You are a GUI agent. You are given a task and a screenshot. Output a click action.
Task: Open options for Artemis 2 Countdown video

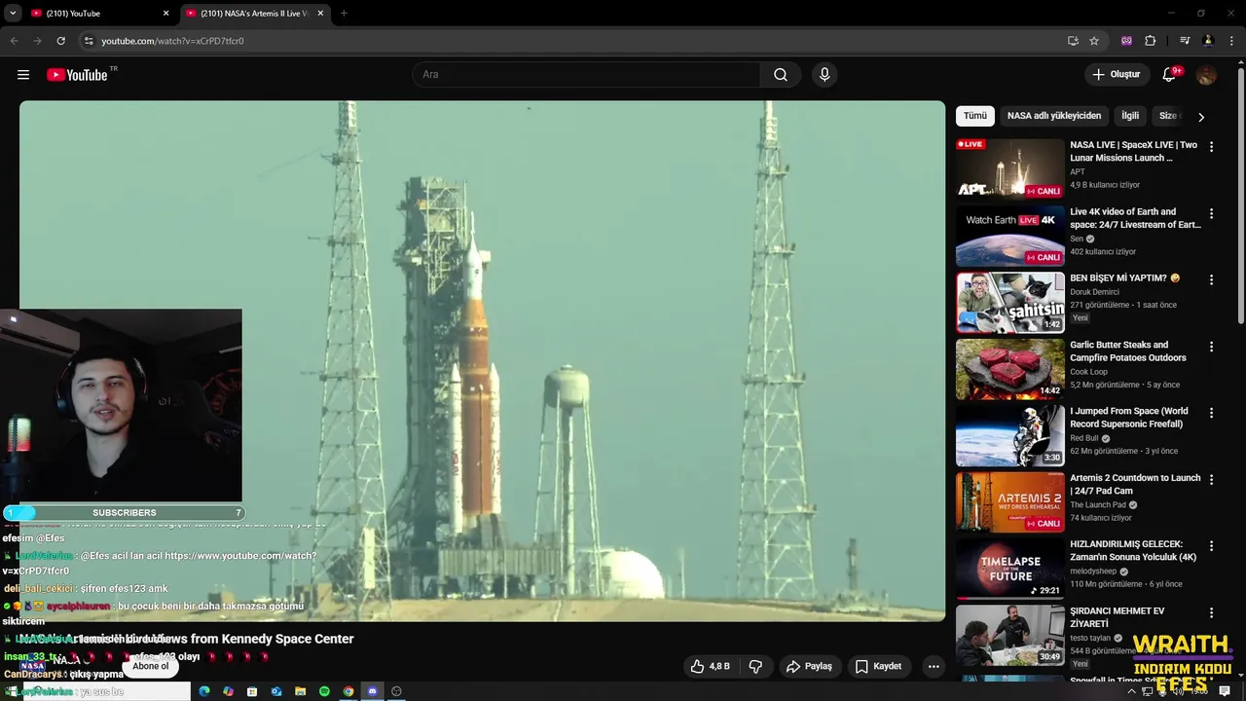1211,480
